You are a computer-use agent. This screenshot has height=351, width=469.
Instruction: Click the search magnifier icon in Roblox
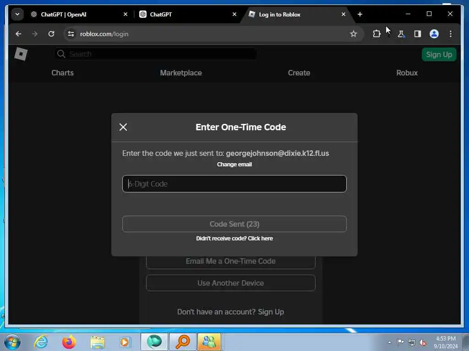pos(61,54)
